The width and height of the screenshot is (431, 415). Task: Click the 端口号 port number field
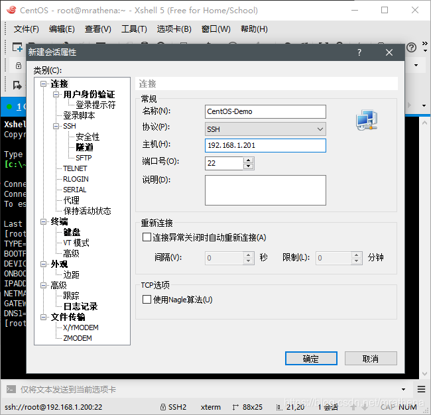pyautogui.click(x=223, y=163)
